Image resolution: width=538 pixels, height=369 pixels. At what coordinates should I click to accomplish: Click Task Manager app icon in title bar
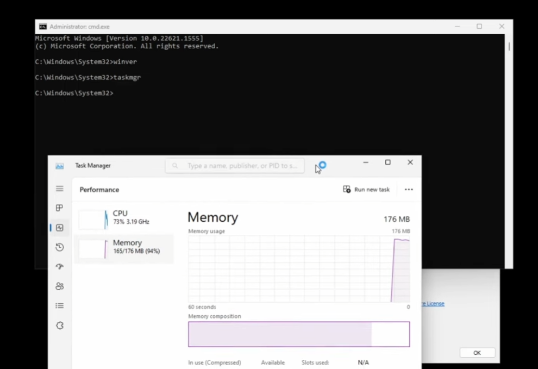60,166
